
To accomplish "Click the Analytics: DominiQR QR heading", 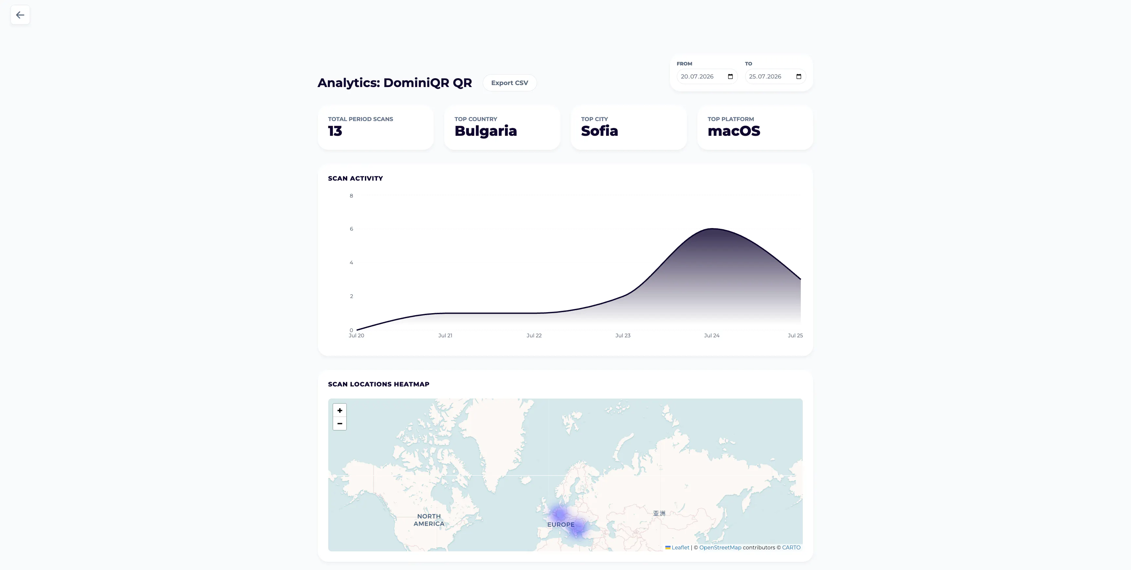I will pyautogui.click(x=395, y=83).
